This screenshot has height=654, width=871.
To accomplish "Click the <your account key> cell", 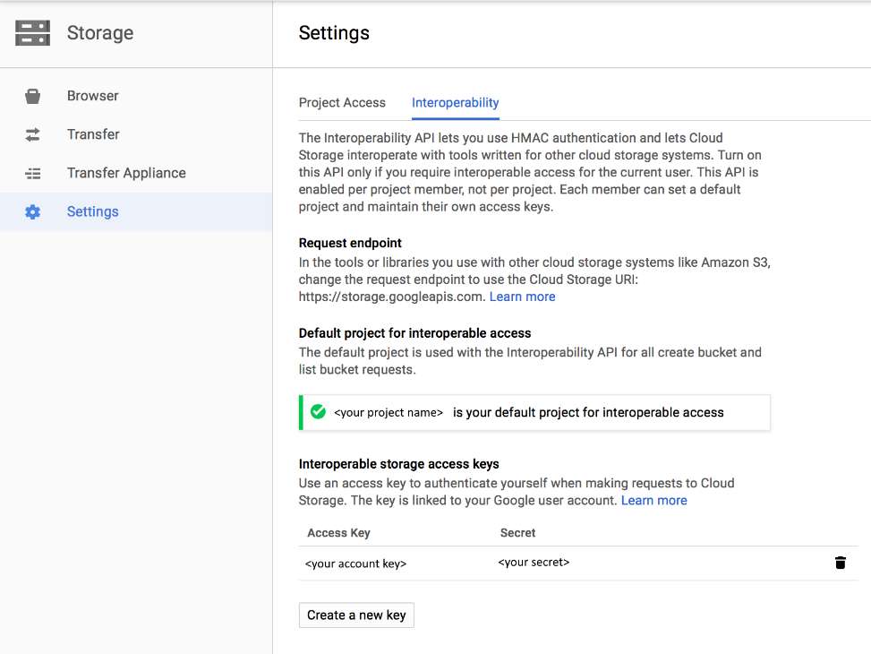I will tap(355, 564).
